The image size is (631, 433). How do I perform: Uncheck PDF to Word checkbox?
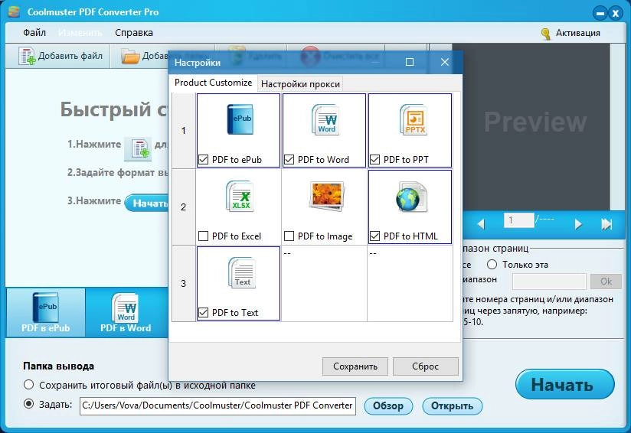tap(289, 160)
